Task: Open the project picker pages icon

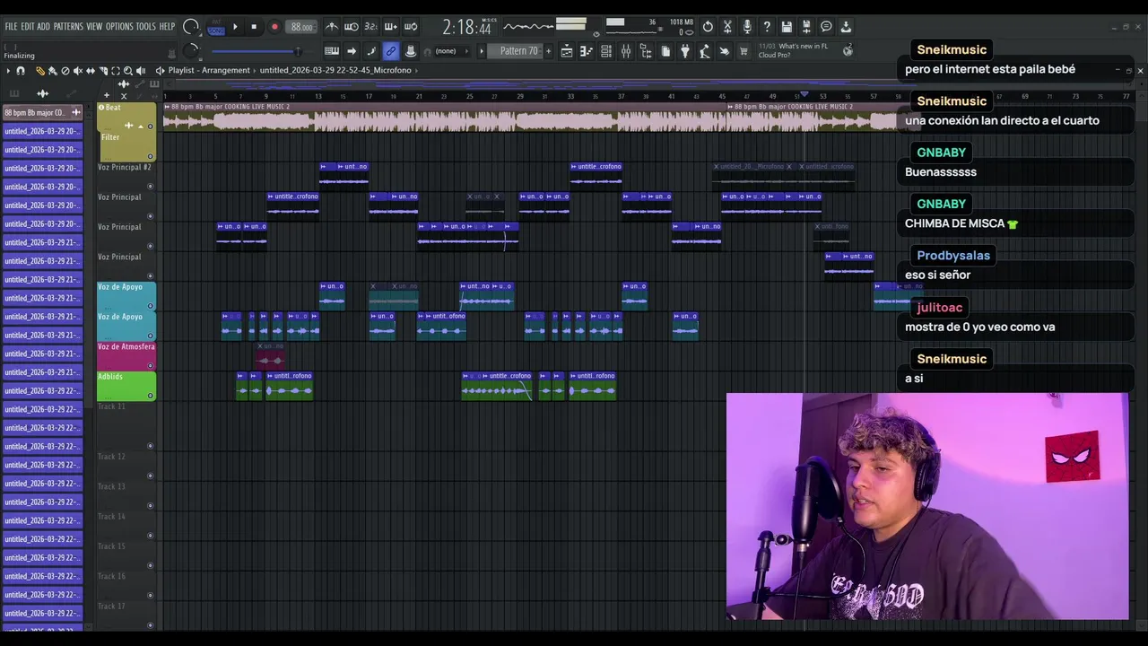Action: [x=665, y=51]
